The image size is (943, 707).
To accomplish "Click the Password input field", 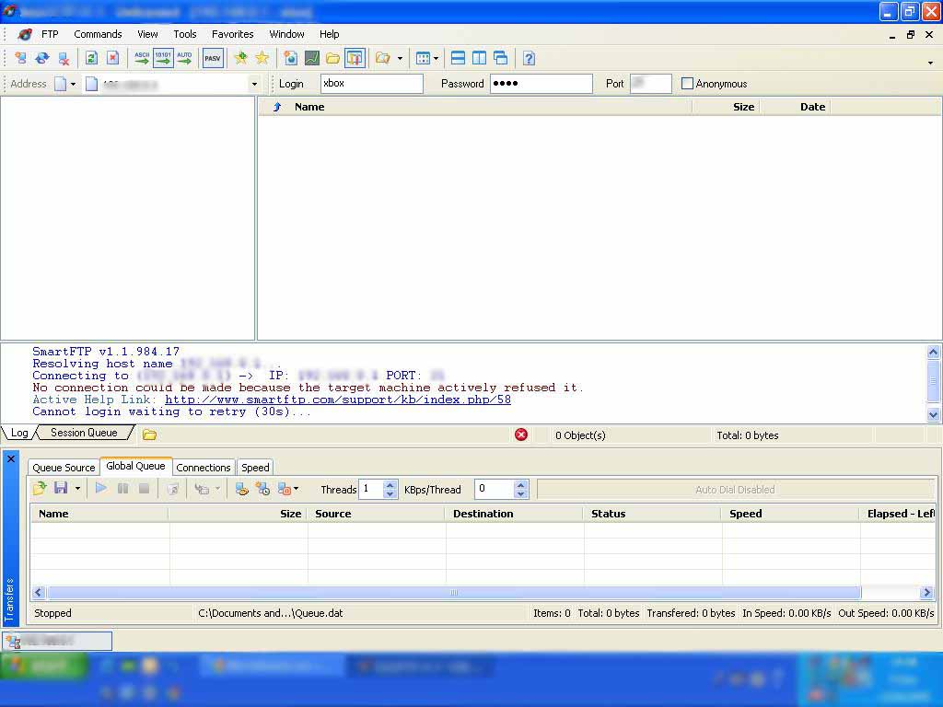I will click(541, 84).
